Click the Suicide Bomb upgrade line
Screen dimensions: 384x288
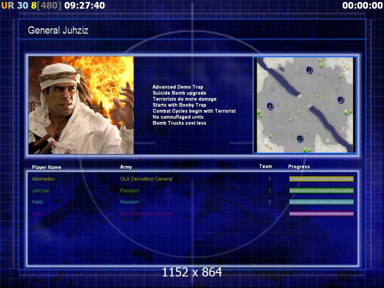[179, 93]
